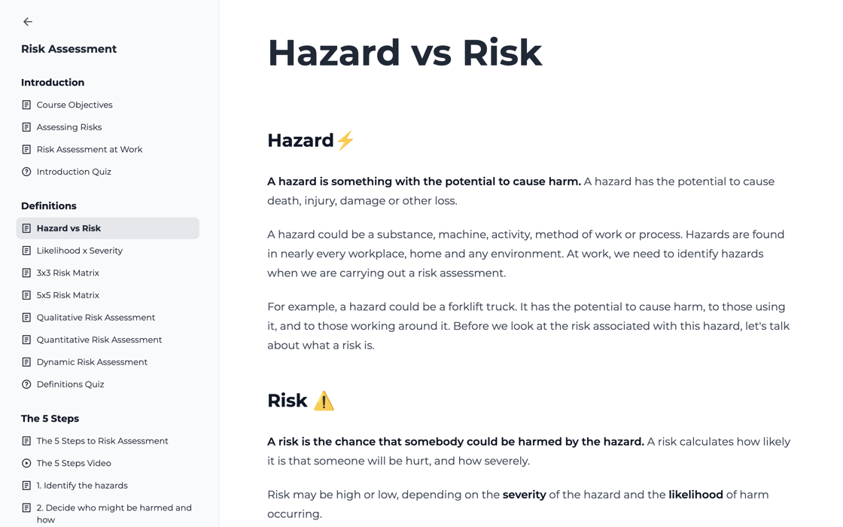Open the Risk Assessment at Work lesson
Image resolution: width=843 pixels, height=527 pixels.
[x=90, y=149]
